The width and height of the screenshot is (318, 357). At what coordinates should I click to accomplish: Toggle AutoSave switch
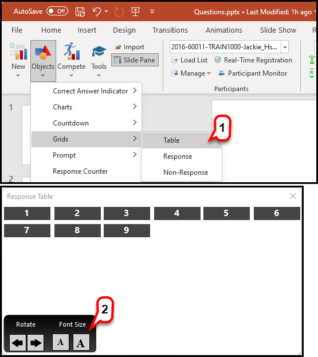click(x=57, y=11)
